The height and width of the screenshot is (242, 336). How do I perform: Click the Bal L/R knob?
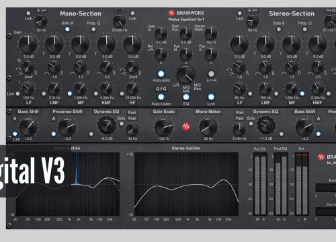(x=161, y=54)
